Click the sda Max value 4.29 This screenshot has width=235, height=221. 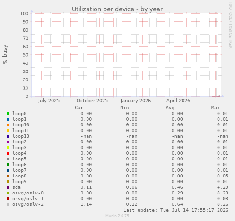[223, 187]
